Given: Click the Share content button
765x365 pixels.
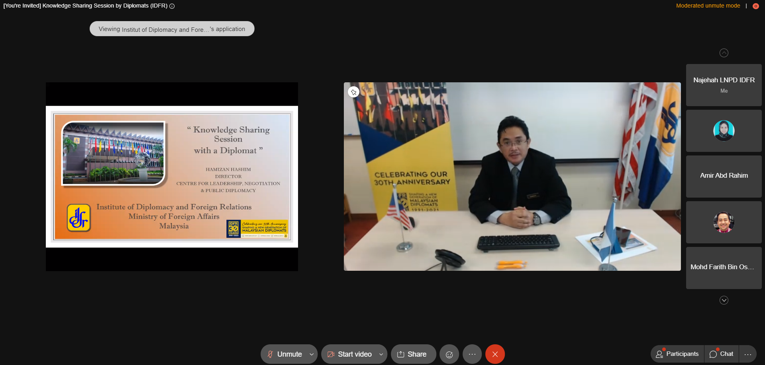Looking at the screenshot, I should click(x=412, y=354).
